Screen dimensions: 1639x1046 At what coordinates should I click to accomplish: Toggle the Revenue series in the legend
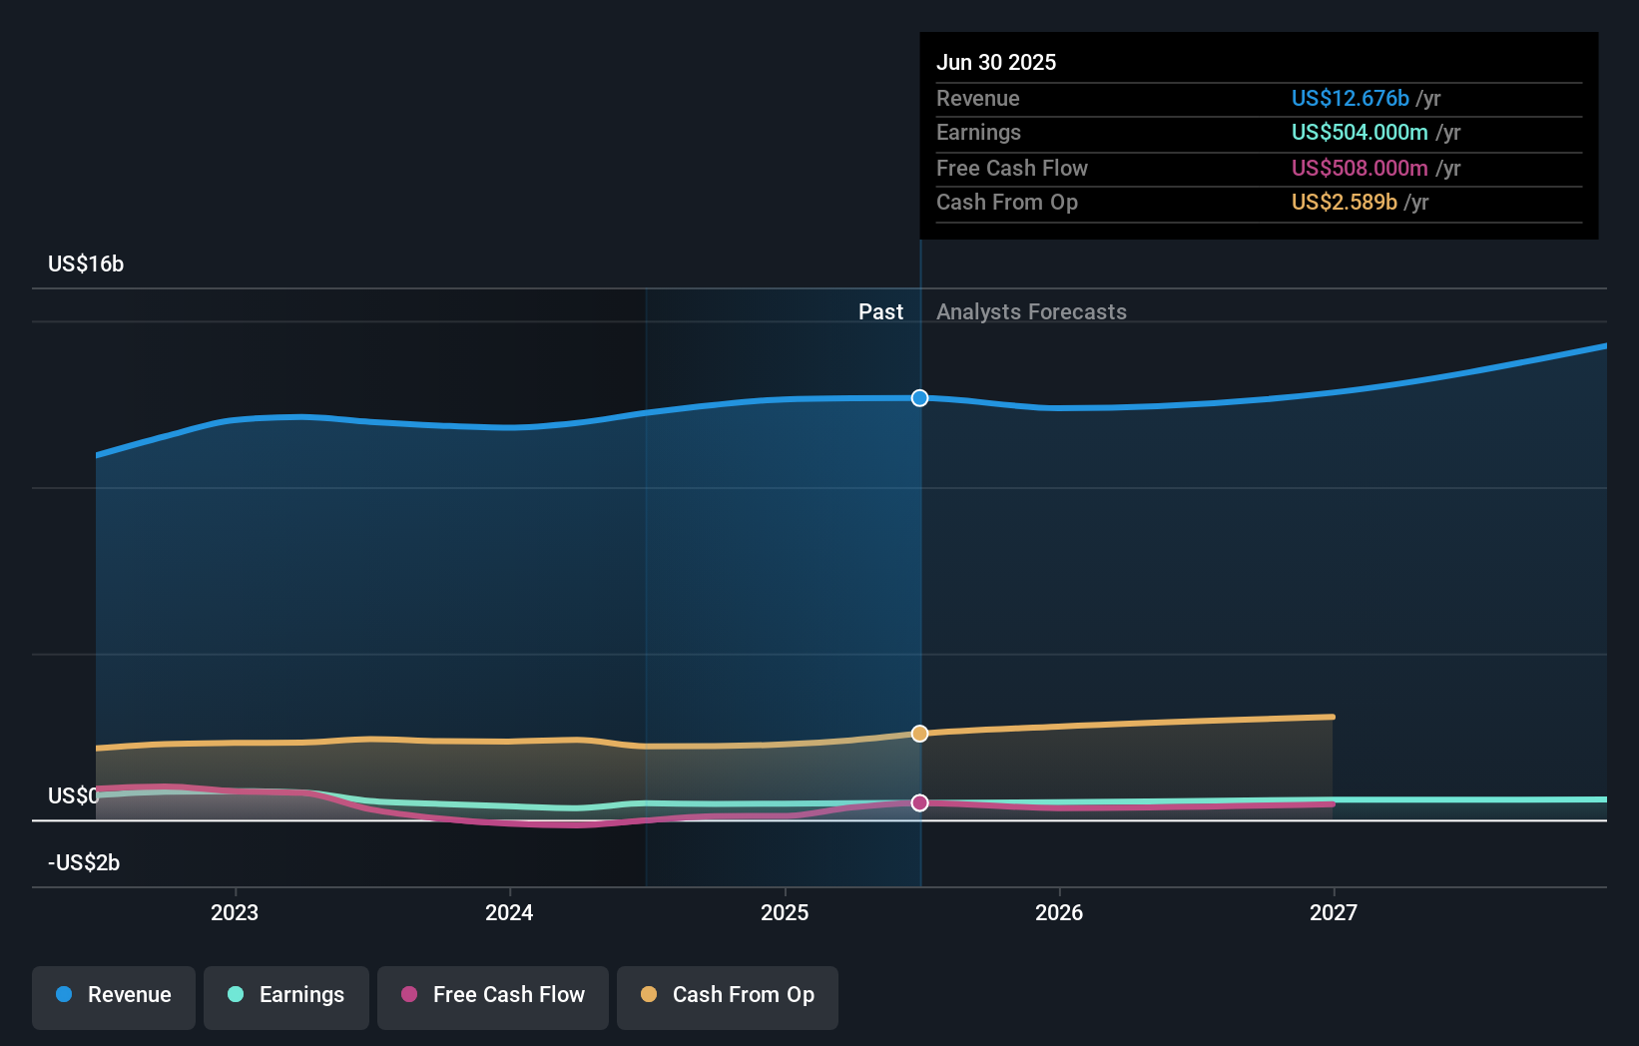pyautogui.click(x=113, y=996)
